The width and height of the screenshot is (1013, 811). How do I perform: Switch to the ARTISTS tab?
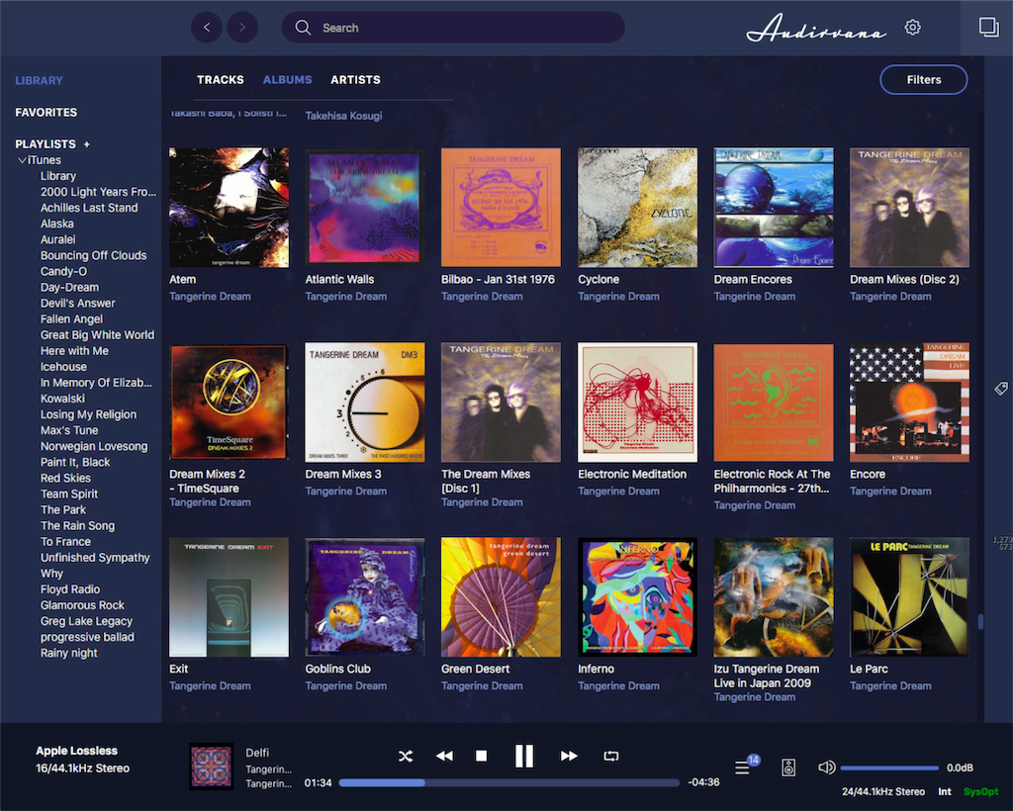[x=355, y=80]
